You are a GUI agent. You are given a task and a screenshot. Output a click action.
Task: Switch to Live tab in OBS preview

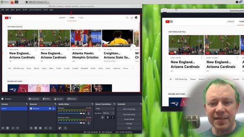pyautogui.click(x=81, y=18)
